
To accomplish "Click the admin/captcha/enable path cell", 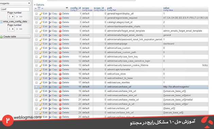I will 119,70.
